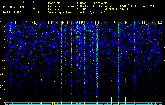Click the 0.7 kHz axis label
The width and height of the screenshot is (165, 105).
2,87
